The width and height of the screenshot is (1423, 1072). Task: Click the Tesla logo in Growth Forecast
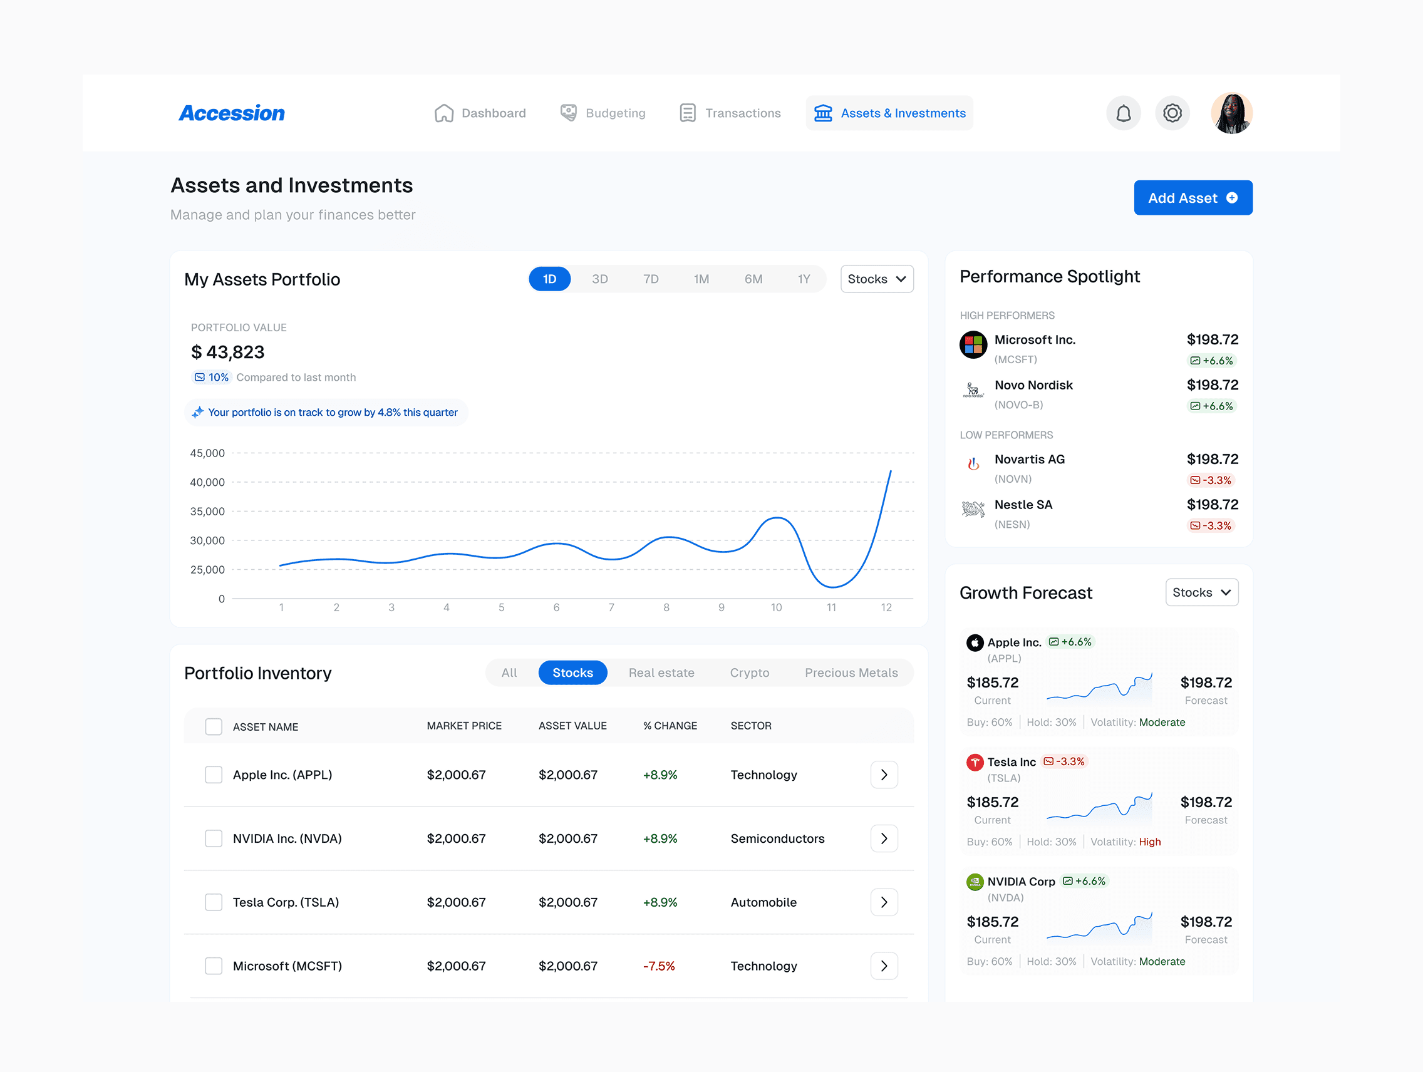click(x=975, y=762)
